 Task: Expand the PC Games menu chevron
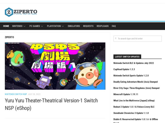point(42,26)
